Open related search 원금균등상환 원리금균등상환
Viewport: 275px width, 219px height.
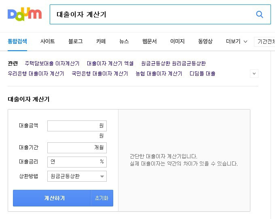173,63
